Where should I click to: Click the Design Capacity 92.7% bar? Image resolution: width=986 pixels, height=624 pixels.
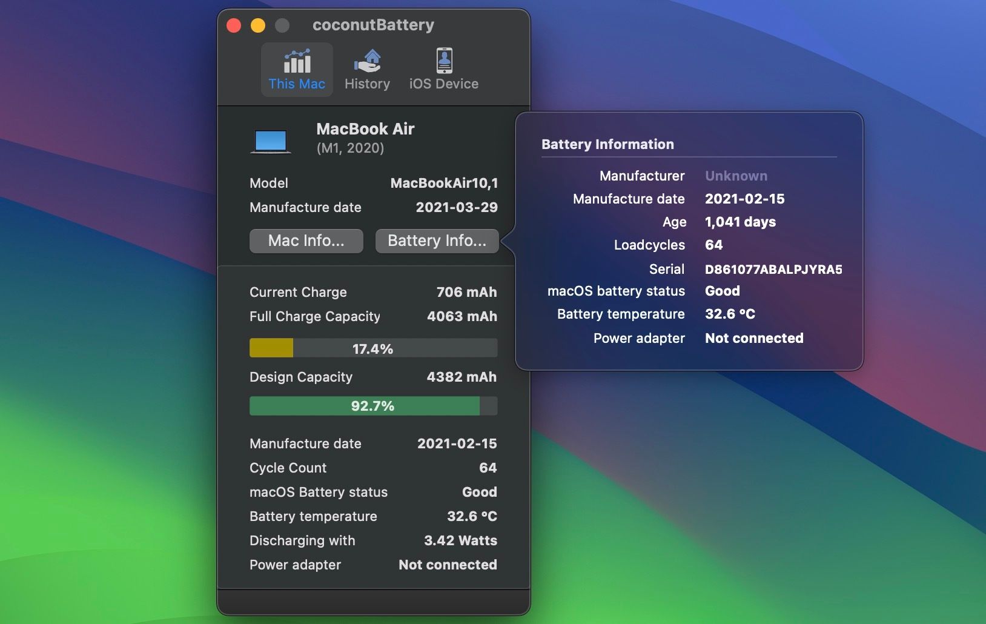[x=373, y=406]
